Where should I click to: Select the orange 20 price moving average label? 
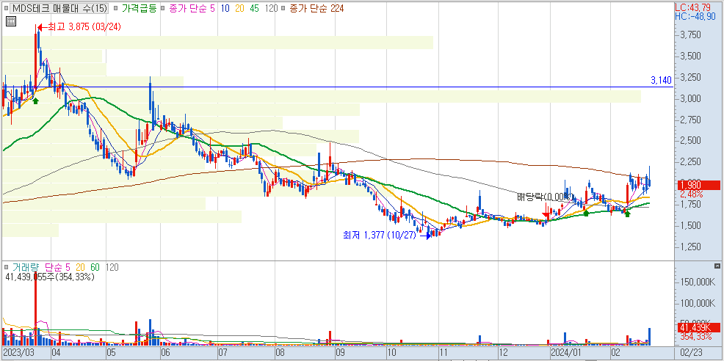(x=241, y=8)
